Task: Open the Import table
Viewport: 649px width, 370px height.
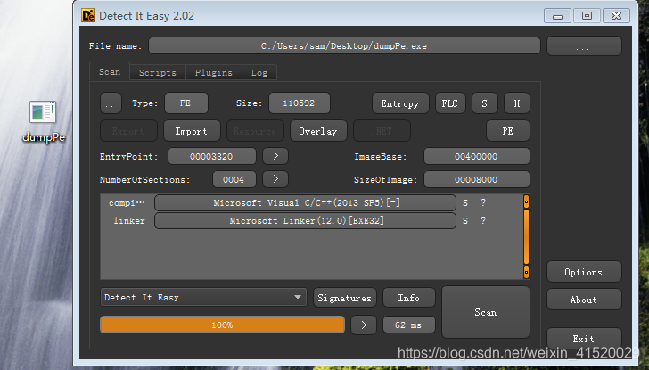Action: (x=192, y=131)
